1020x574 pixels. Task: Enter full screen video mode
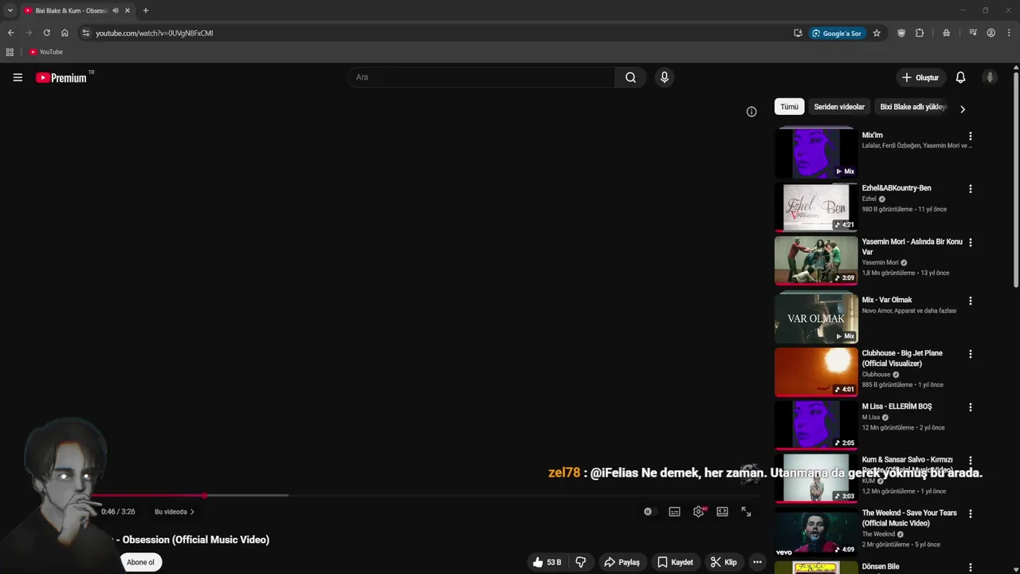[x=746, y=512]
